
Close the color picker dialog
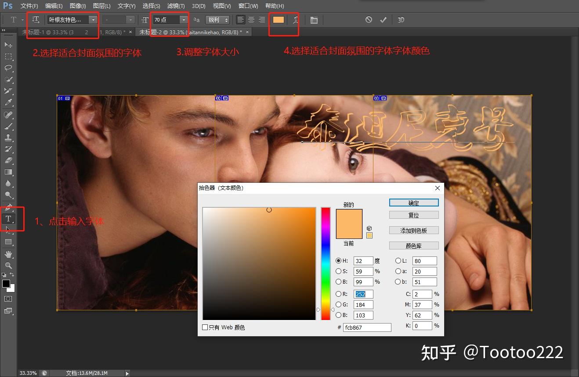point(437,188)
